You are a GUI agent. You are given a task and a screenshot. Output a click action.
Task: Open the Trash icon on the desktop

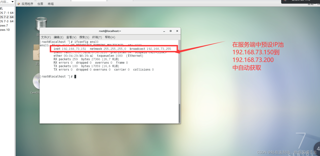[x=41, y=24]
